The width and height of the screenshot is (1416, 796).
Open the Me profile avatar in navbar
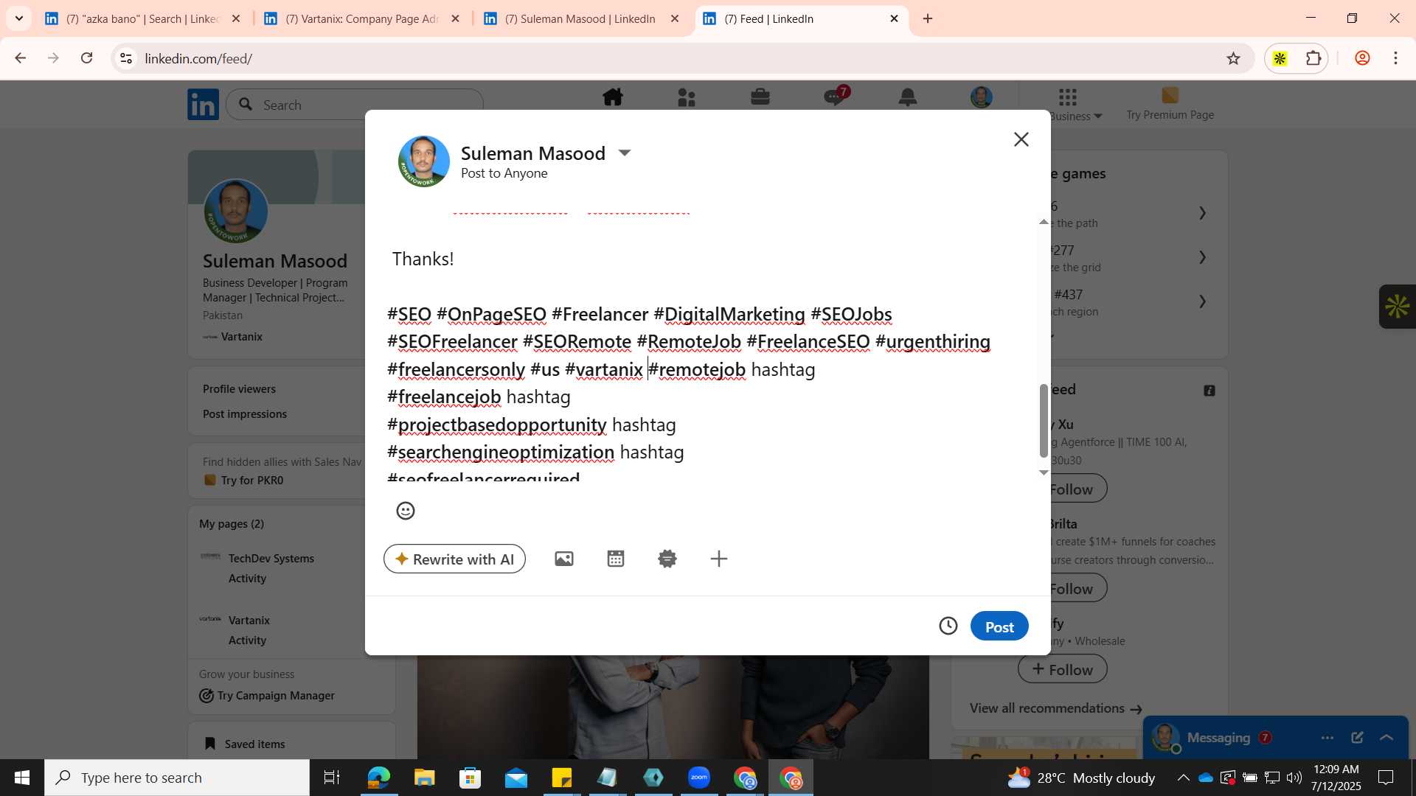click(x=982, y=97)
